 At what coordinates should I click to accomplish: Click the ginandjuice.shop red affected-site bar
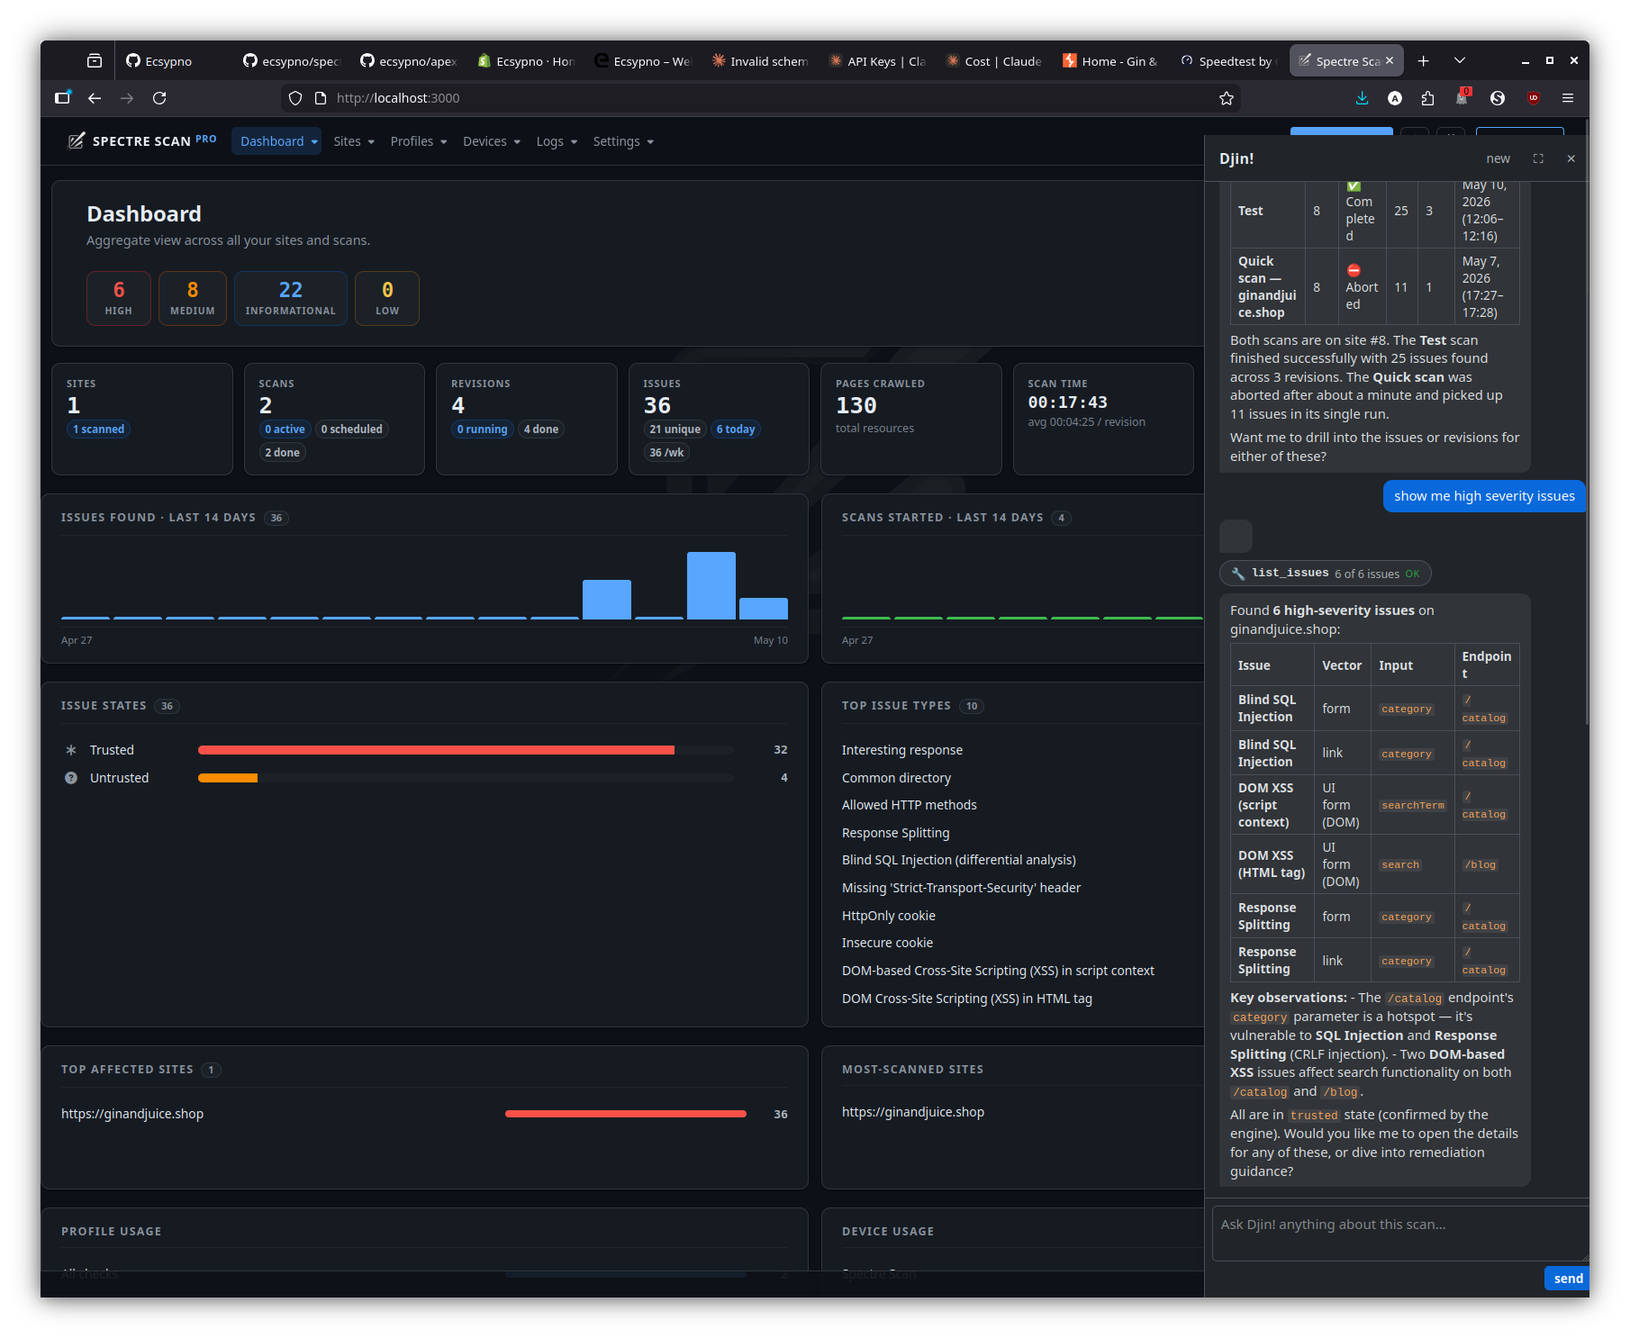tap(626, 1114)
